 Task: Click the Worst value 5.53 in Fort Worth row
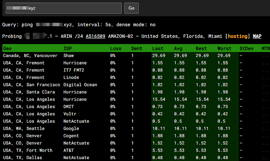pos(223,150)
